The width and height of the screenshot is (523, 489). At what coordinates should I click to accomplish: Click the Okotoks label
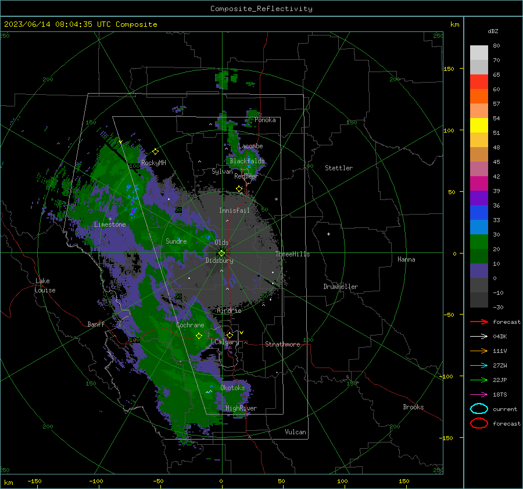232,388
